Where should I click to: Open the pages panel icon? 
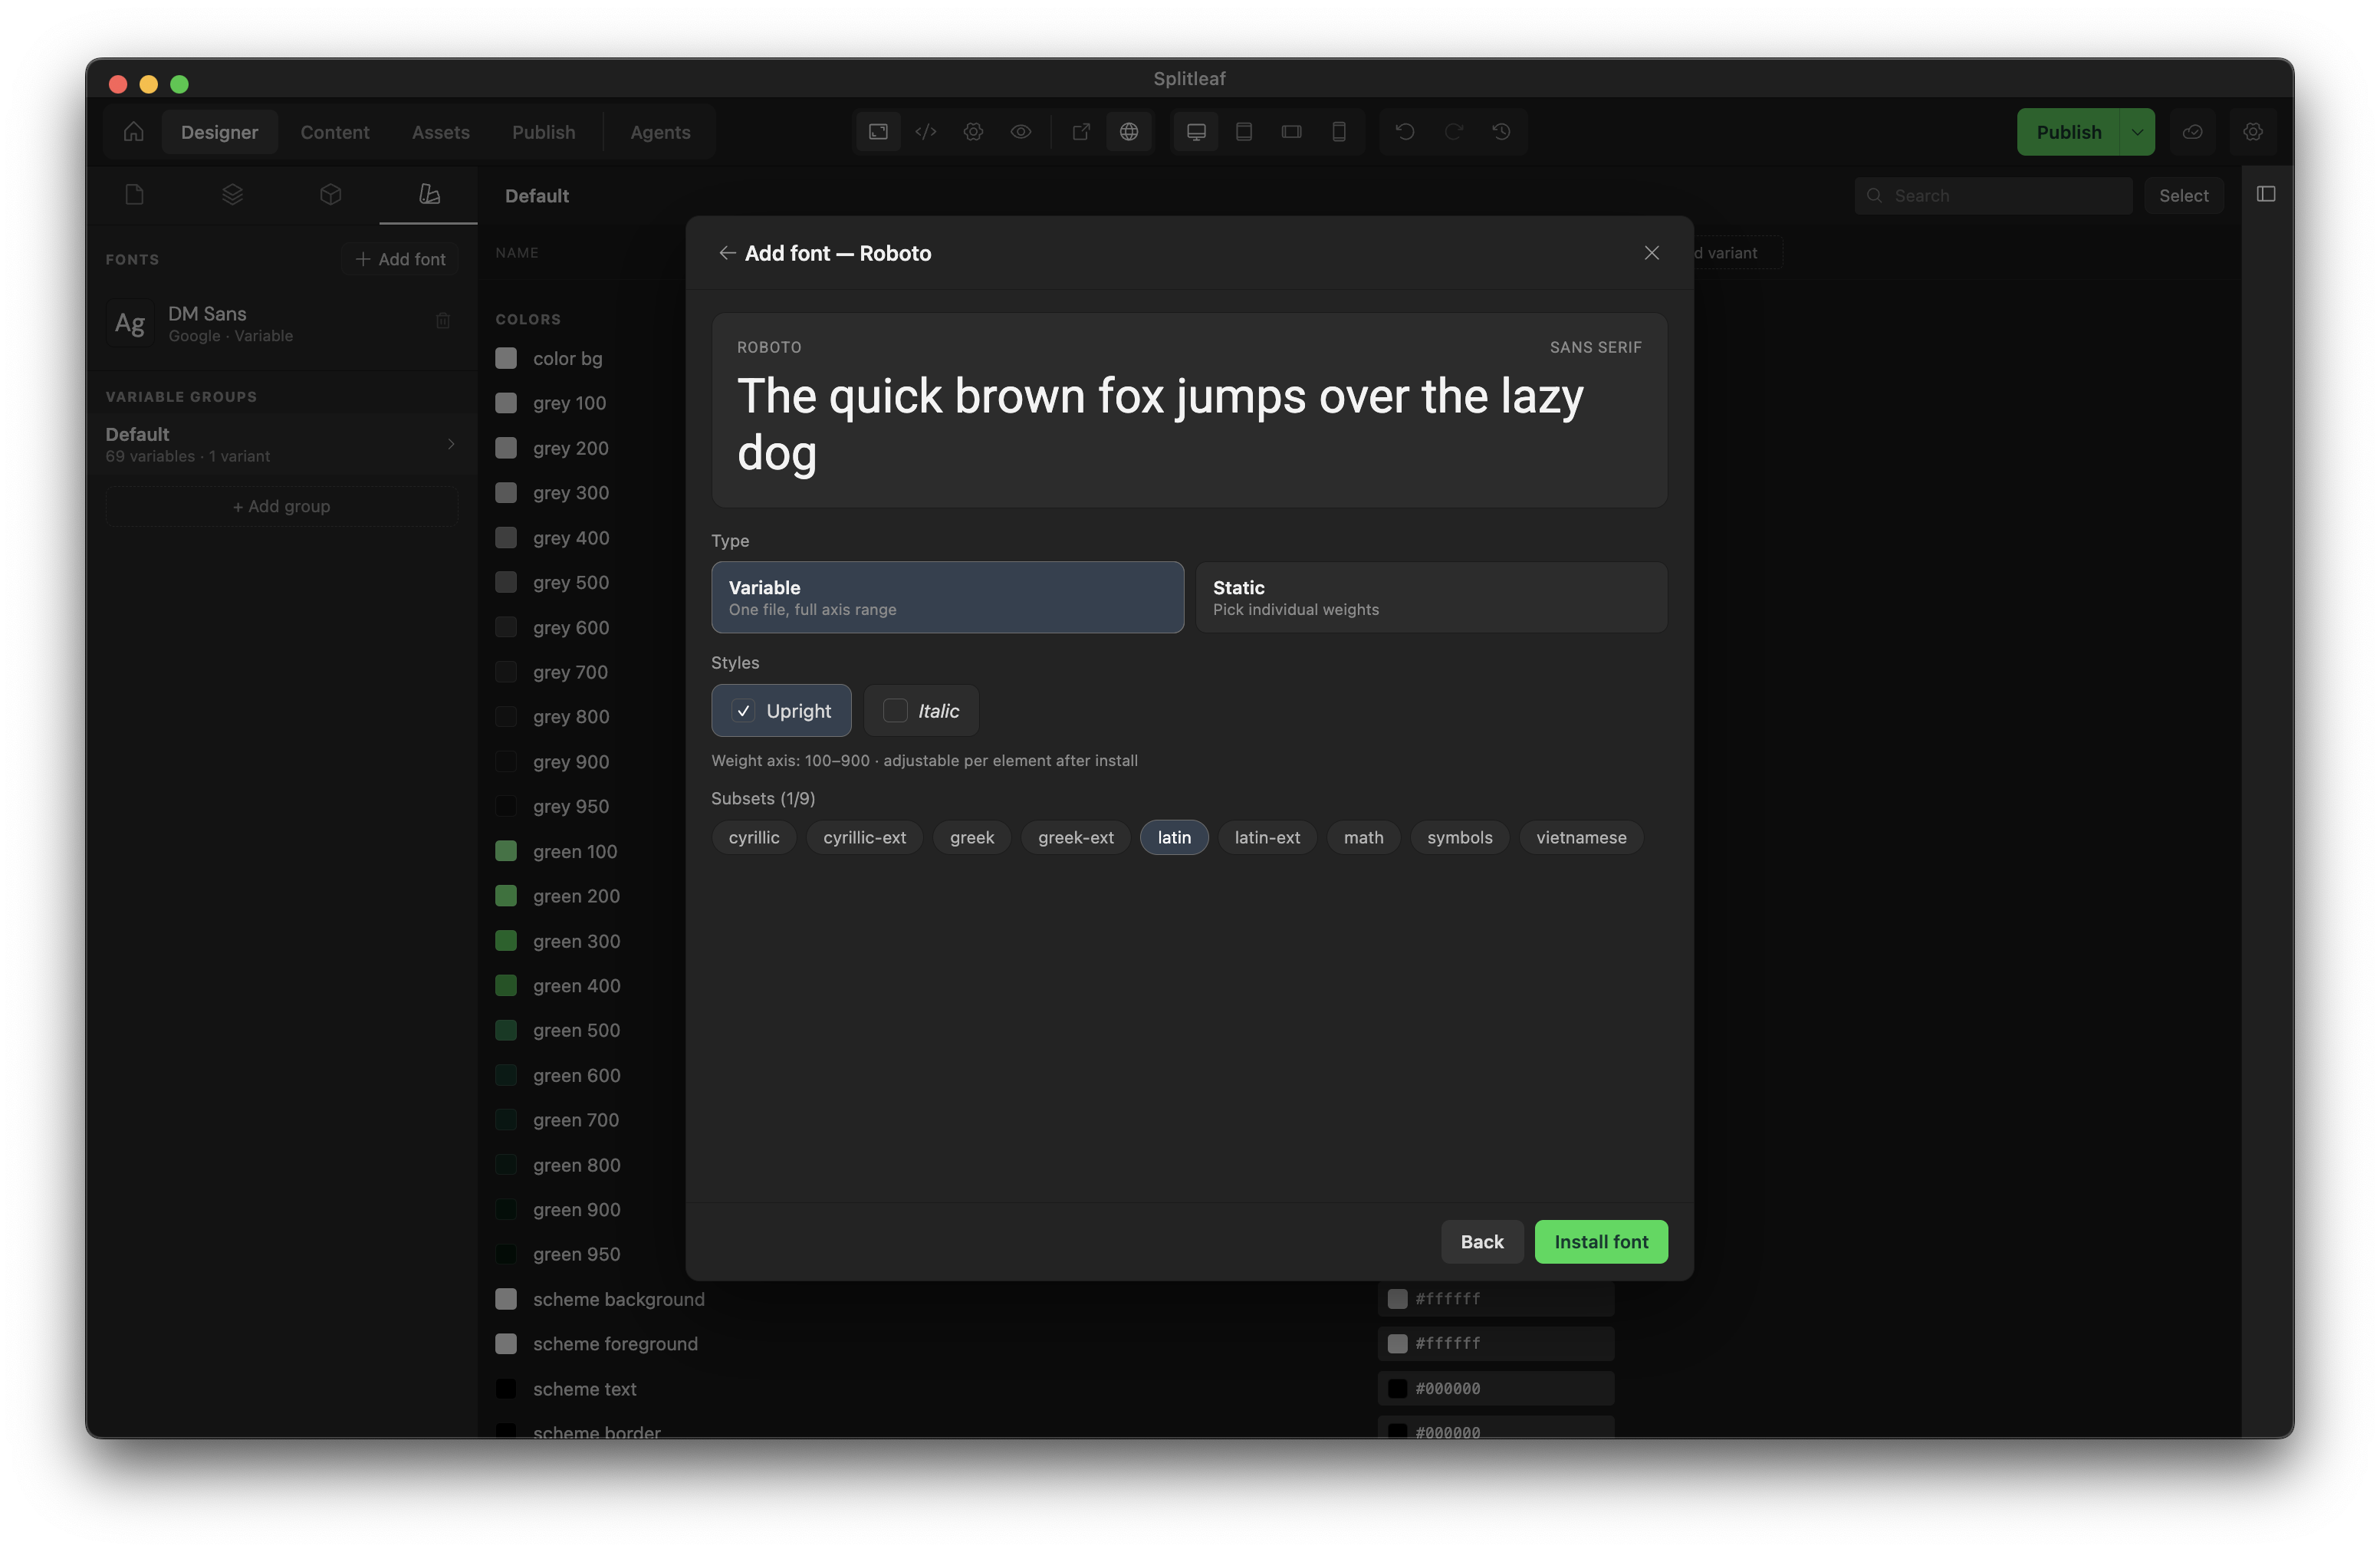(x=134, y=194)
